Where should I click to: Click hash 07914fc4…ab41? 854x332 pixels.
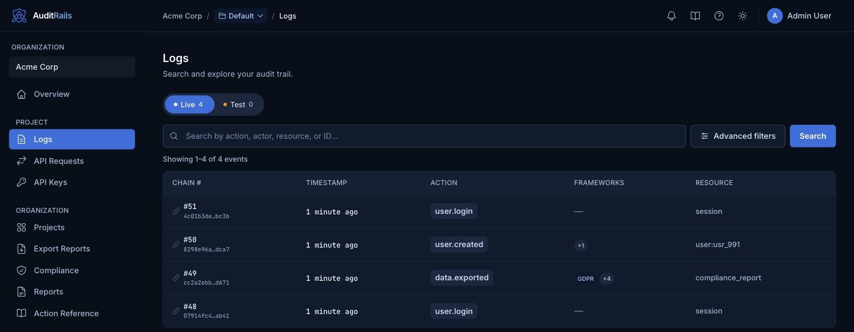[x=206, y=316]
